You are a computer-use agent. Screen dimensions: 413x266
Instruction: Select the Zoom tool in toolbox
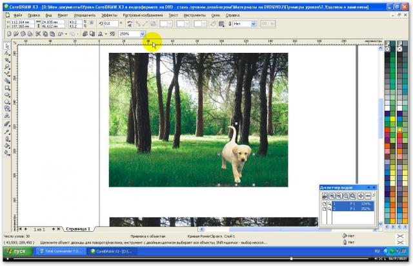pyautogui.click(x=7, y=67)
